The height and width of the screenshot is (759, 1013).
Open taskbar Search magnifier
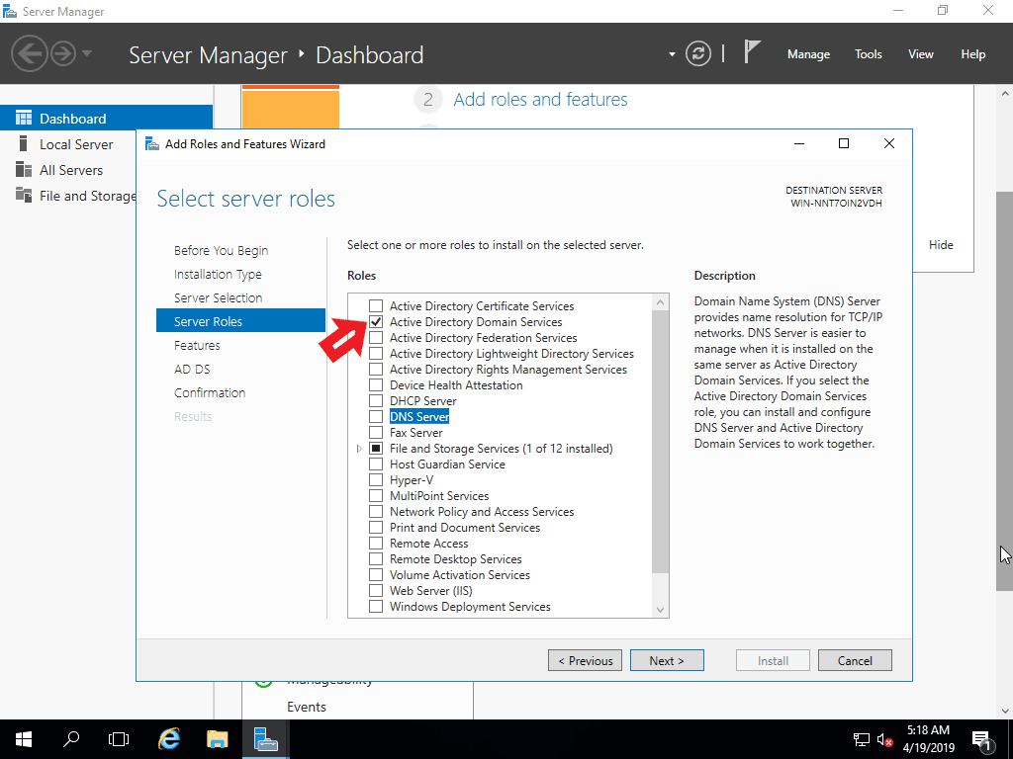point(71,739)
